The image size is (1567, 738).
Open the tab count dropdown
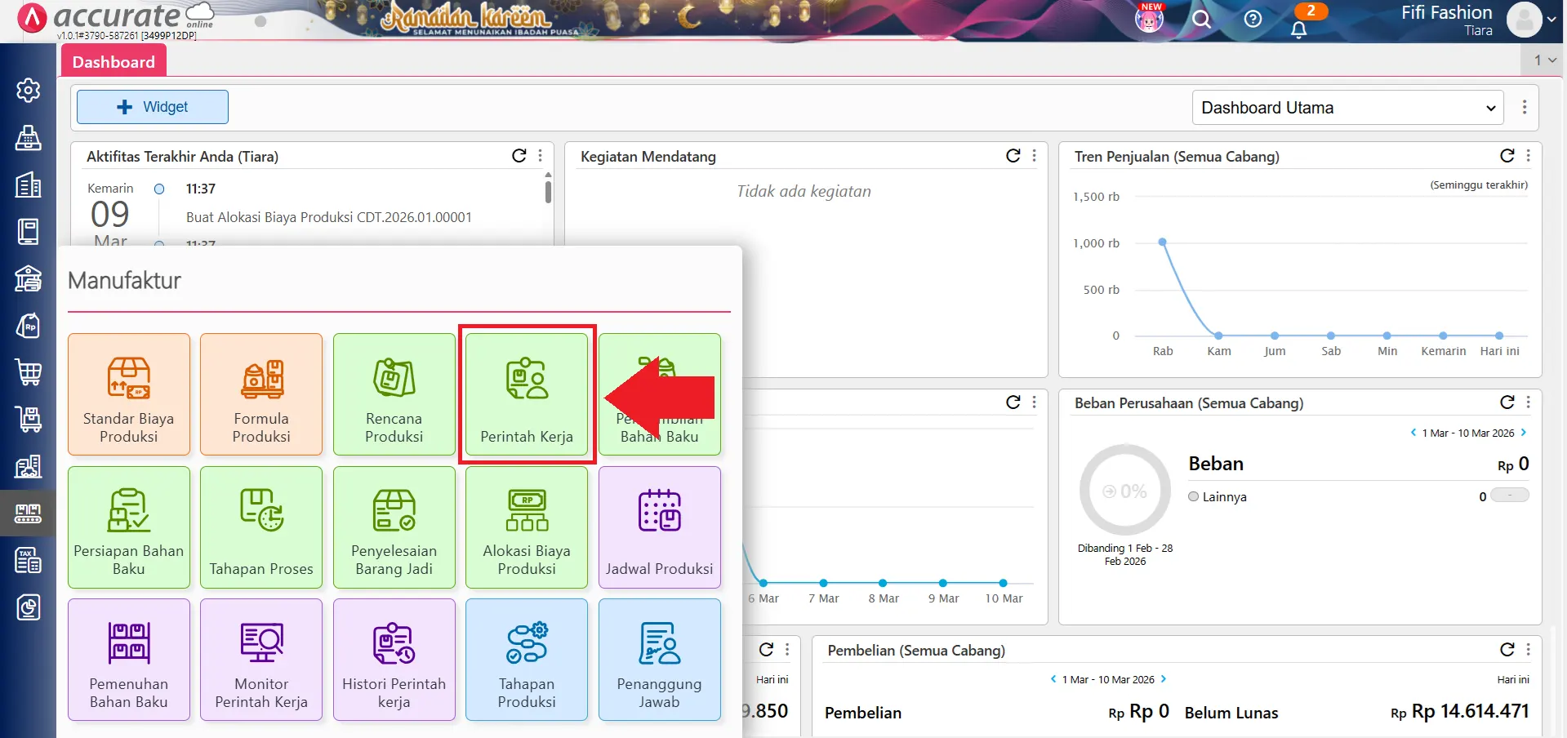coord(1544,60)
